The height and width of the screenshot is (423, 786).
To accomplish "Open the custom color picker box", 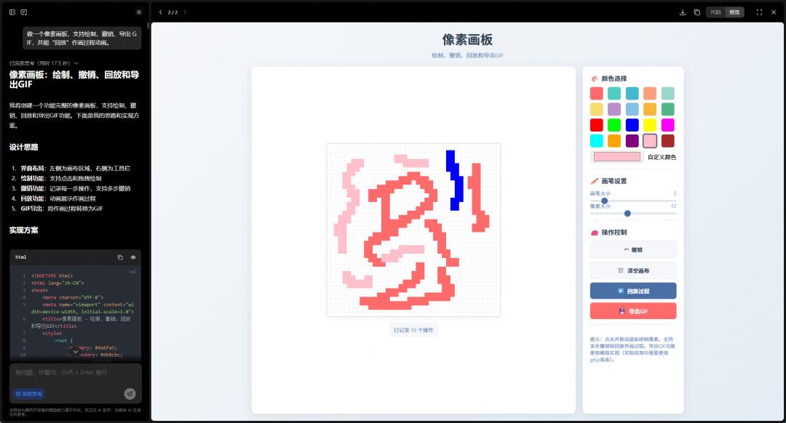I will click(x=617, y=157).
